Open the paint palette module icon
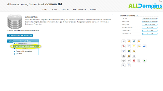The height and width of the screenshot is (91, 163). (x=129, y=56)
